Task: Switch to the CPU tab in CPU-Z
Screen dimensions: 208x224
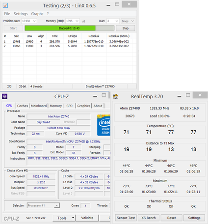Action: (9, 106)
